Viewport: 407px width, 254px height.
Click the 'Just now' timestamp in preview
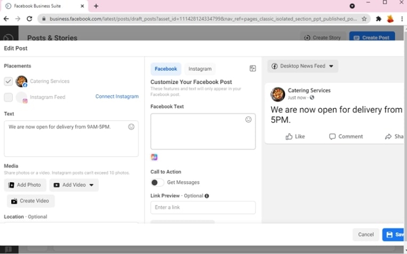(297, 97)
